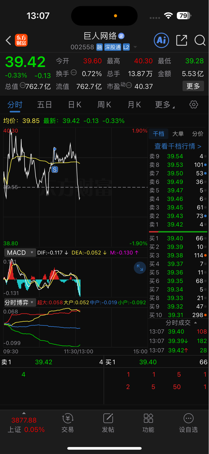The height and width of the screenshot is (454, 209).
Task: Select the 买1 row at 39.40 in order book
Action: pos(178,238)
